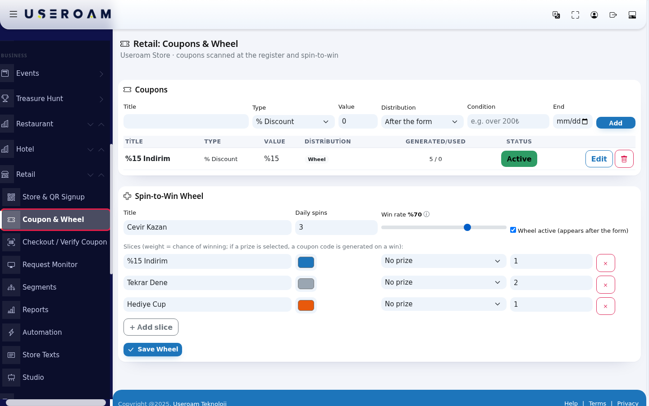This screenshot has width=649, height=406.
Task: Click the Add coupon button
Action: 616,123
